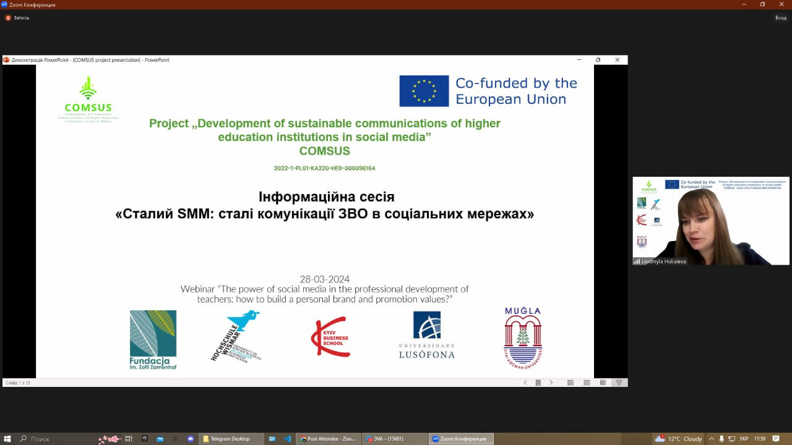This screenshot has width=792, height=445.
Task: Click the COMSUS logo on the slide
Action: (x=88, y=99)
